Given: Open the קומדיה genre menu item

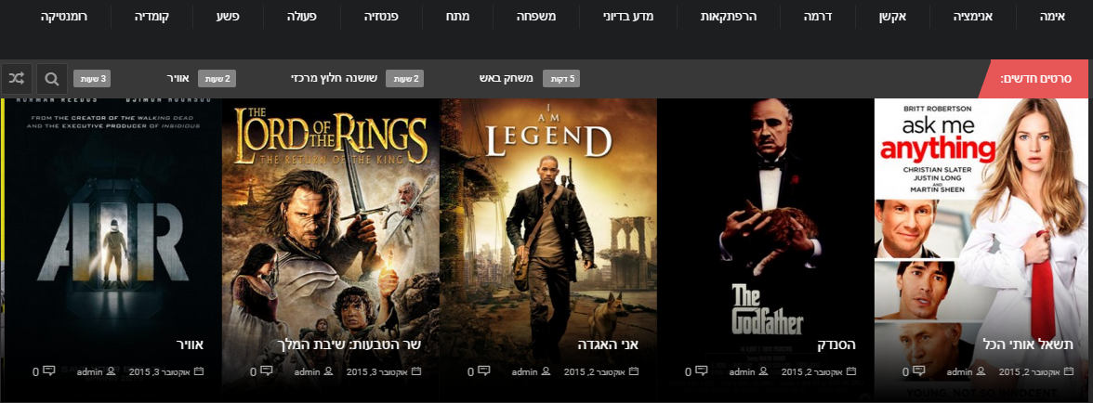Looking at the screenshot, I should click(151, 15).
